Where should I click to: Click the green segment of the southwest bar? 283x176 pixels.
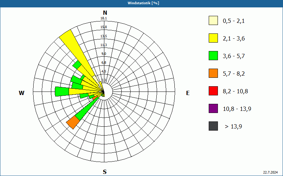coord(86,108)
